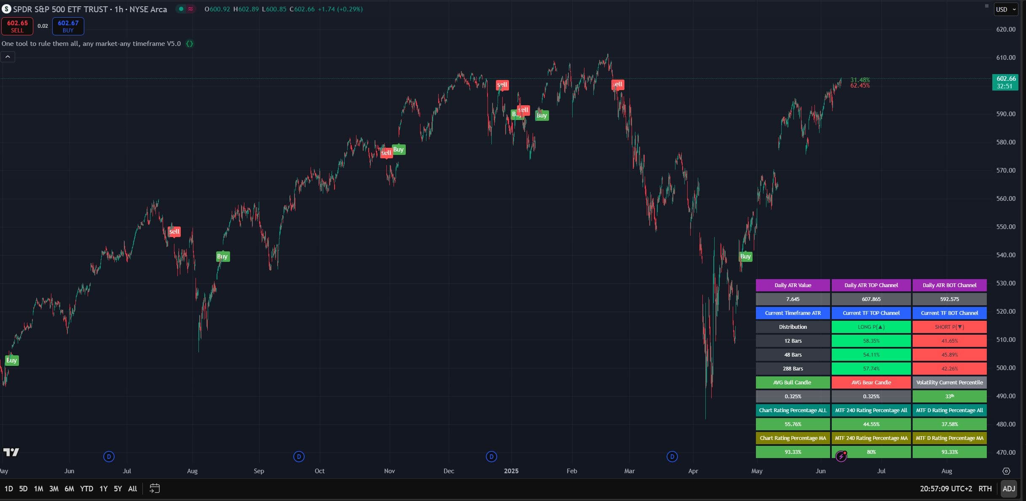Click the red 602.65 SELL button

coord(17,26)
